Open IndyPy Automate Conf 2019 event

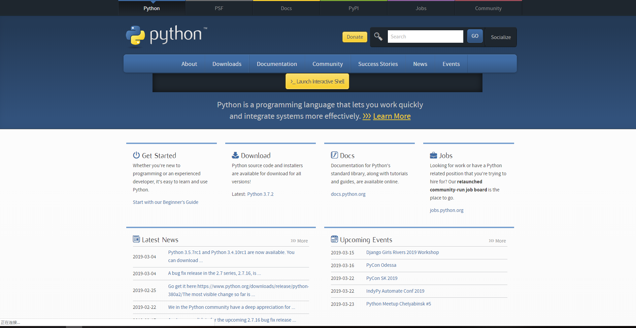395,291
